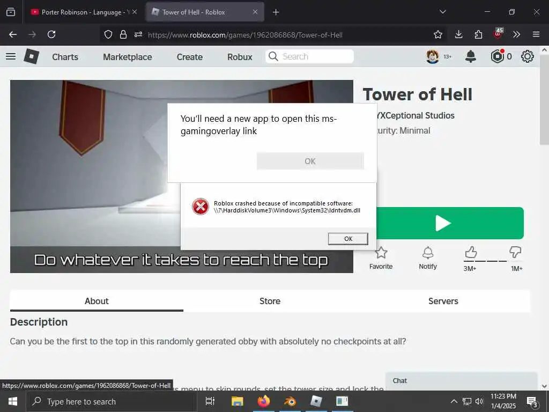Select the Tower of Hell Roblox tab
549x412 pixels.
click(x=205, y=12)
